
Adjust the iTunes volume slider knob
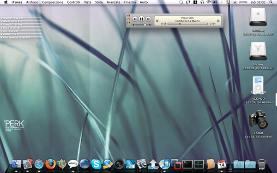tap(145, 25)
